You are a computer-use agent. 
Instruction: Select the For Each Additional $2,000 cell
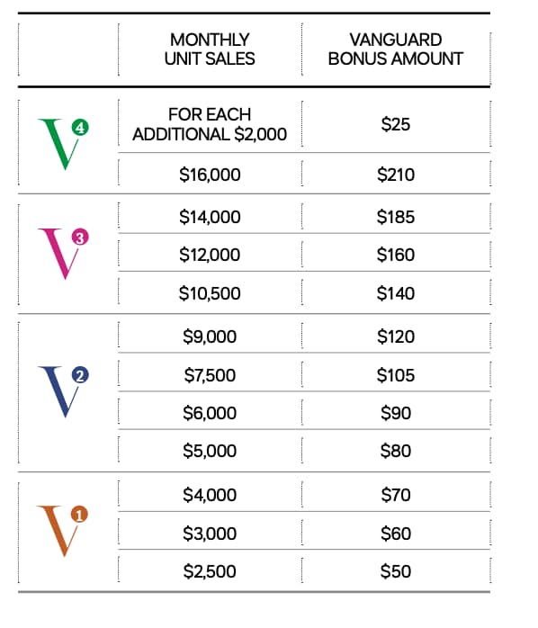tap(210, 124)
